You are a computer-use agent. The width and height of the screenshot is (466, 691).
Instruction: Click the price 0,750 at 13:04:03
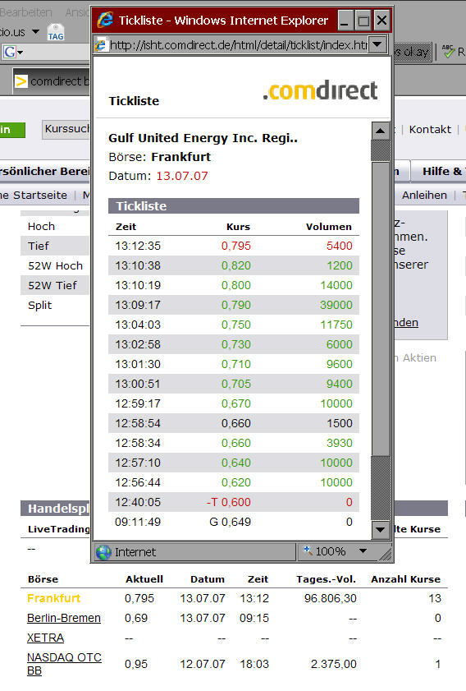(x=235, y=325)
